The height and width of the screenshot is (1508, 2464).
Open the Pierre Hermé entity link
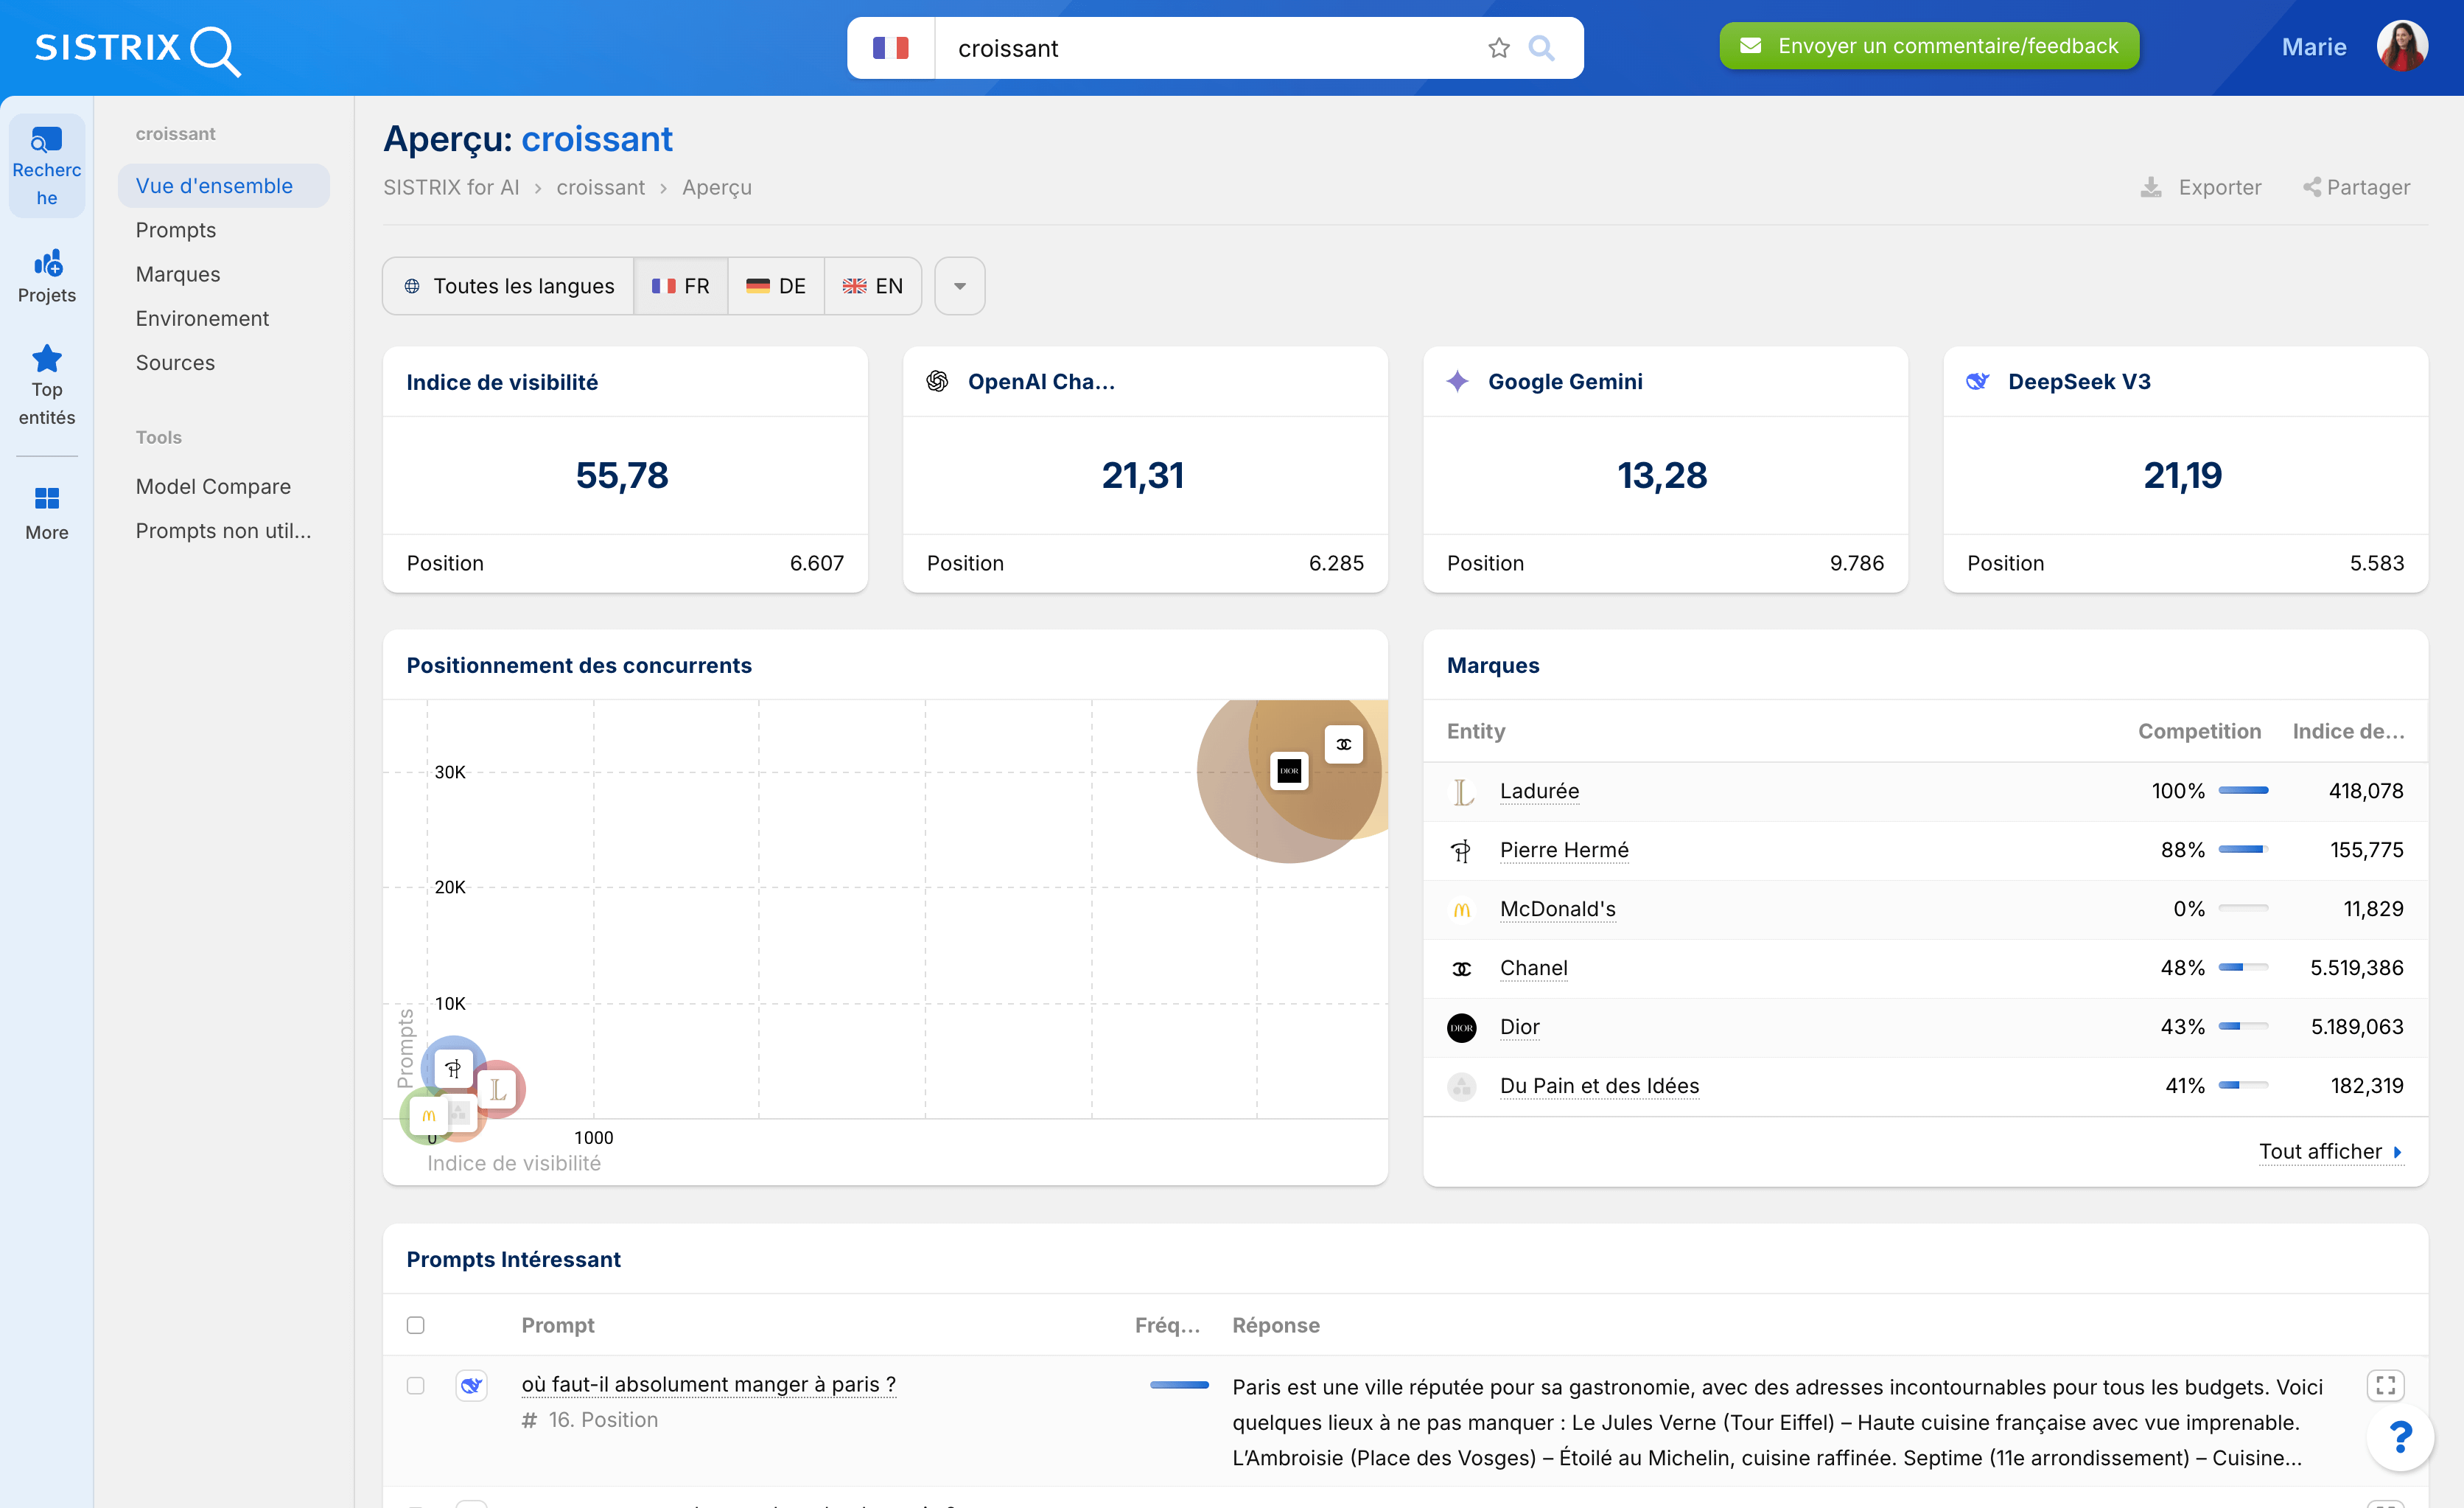click(x=1564, y=849)
